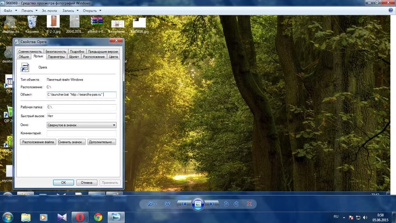
Task: Go to the previous photo
Action: click(x=184, y=204)
